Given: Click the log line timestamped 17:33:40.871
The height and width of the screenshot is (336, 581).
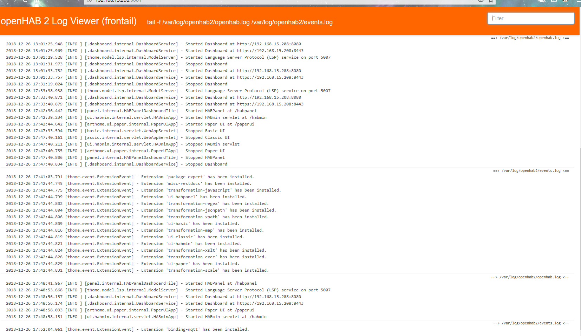Looking at the screenshot, I should 154,97.
